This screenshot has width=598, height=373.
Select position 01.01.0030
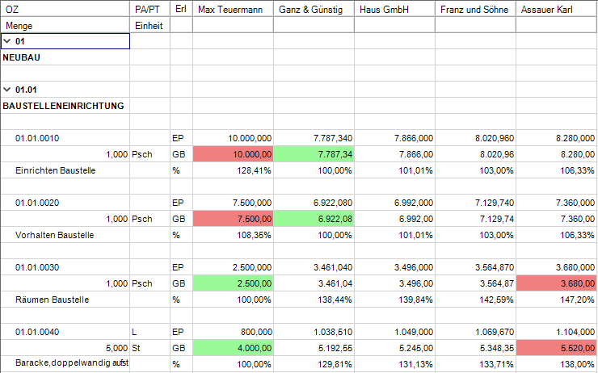tap(37, 267)
